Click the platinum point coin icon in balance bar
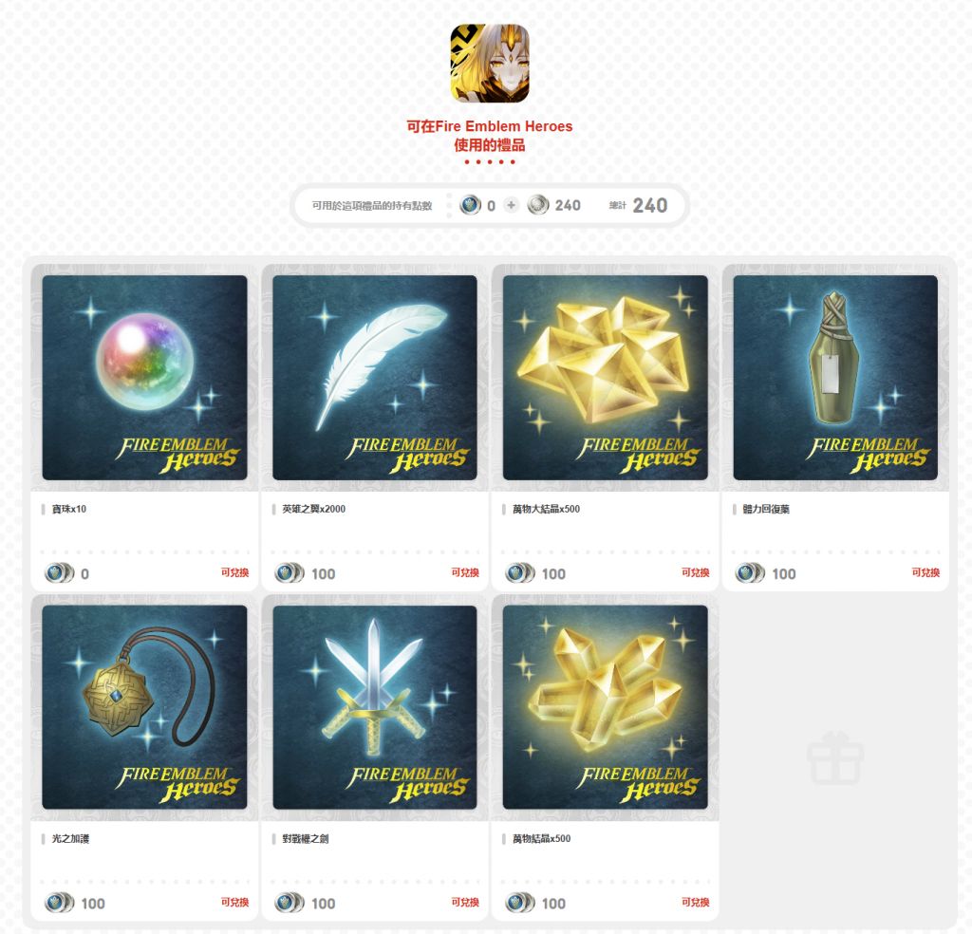The image size is (972, 934). 471,205
